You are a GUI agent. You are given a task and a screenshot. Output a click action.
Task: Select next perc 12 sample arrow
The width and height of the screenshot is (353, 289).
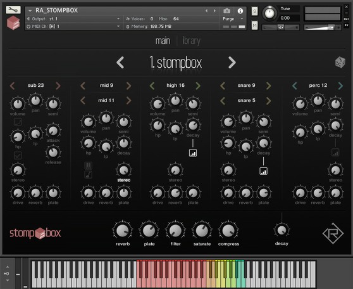coord(340,86)
